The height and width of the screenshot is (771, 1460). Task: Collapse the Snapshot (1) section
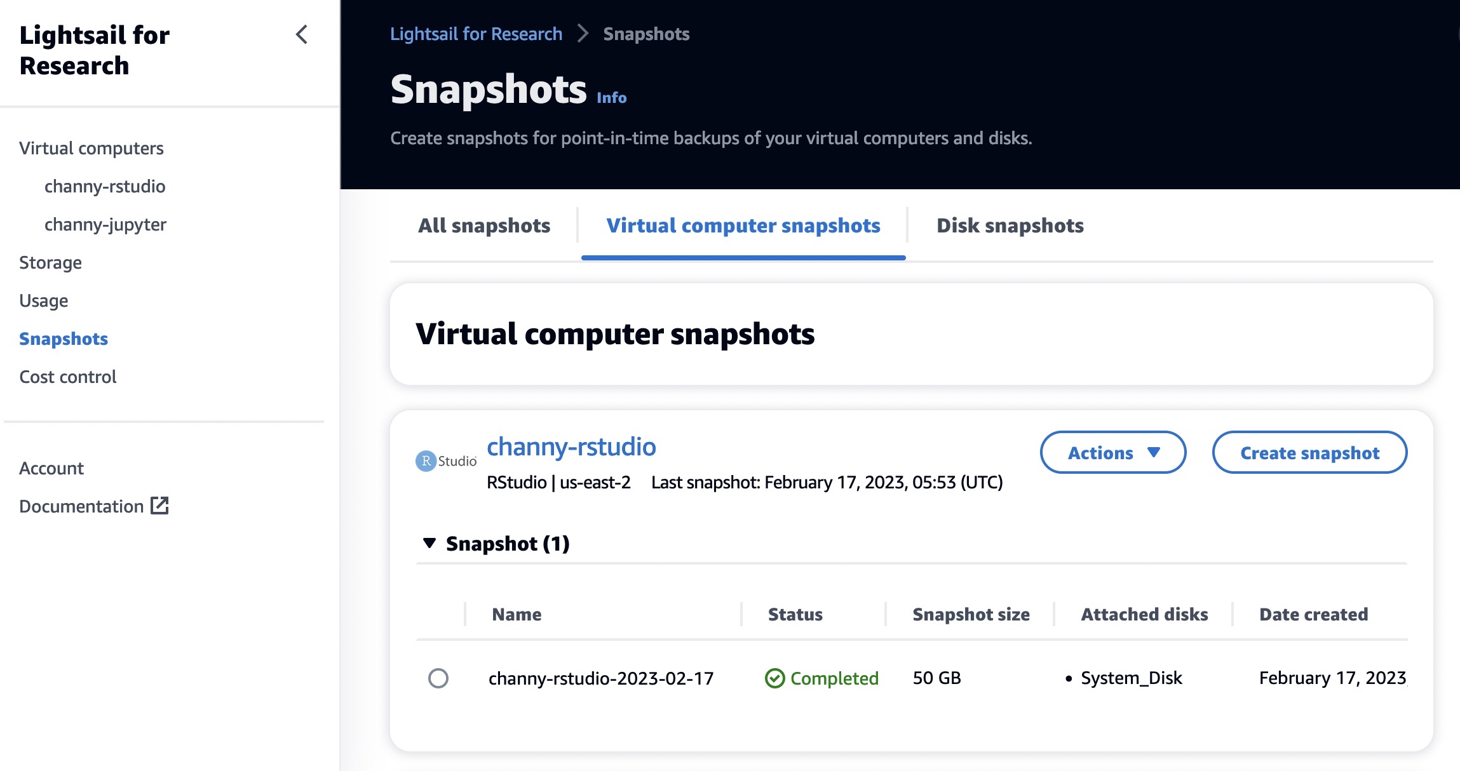coord(429,543)
